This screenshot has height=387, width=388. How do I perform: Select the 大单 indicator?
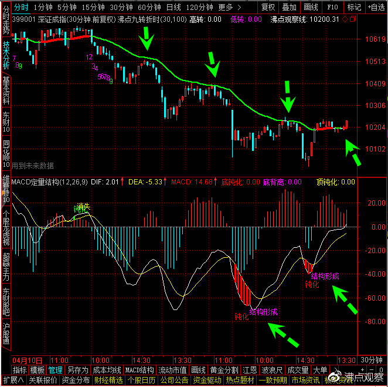[320, 371]
